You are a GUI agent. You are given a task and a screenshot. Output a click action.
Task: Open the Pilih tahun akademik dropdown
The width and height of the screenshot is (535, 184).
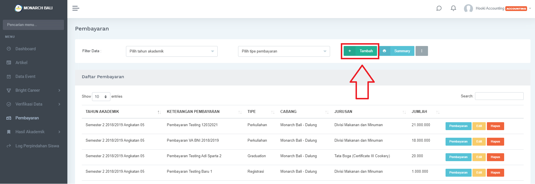click(172, 51)
